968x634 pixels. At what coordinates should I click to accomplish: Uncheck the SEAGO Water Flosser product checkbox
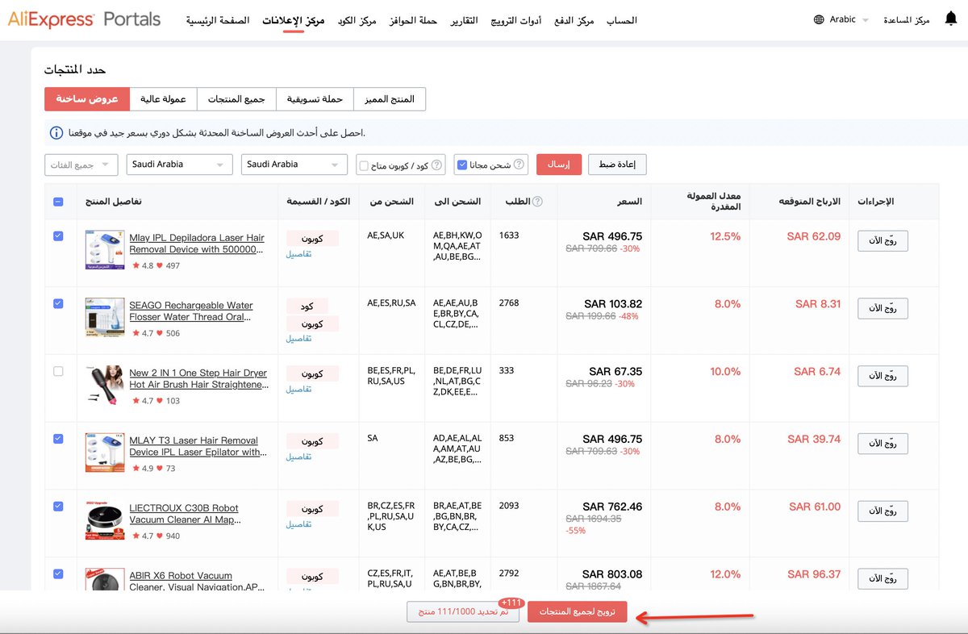[x=58, y=303]
